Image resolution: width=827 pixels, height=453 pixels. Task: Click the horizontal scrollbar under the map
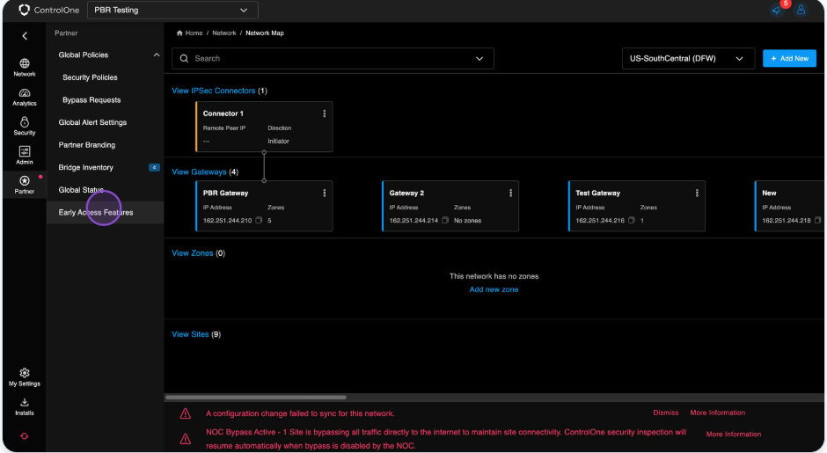point(255,398)
